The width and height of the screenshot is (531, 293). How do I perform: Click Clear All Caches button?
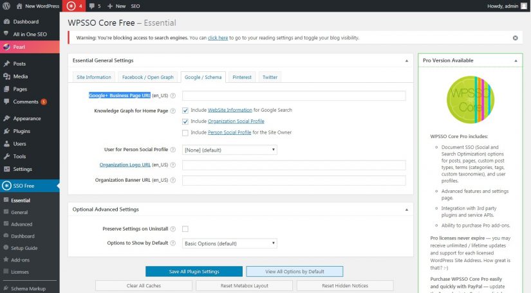coord(144,285)
